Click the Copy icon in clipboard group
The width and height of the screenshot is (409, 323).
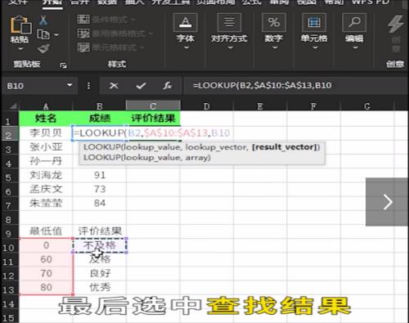pyautogui.click(x=43, y=34)
